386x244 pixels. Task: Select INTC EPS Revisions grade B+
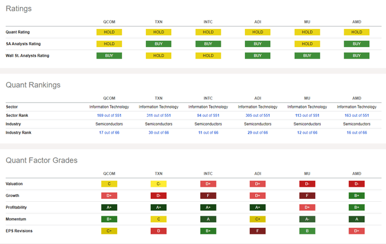[x=208, y=231]
